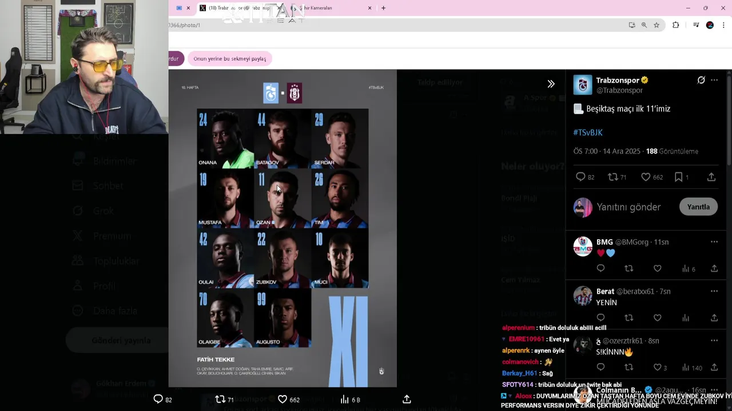Screen dimensions: 732x411
Task: Open more options on Colmanın B... reply
Action: click(714, 390)
